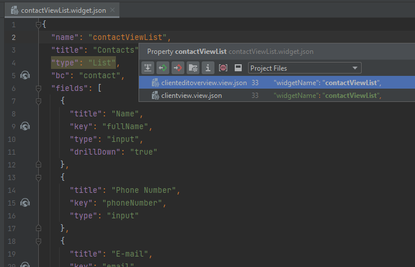Close the contactViewList.widget.json tab

(112, 10)
